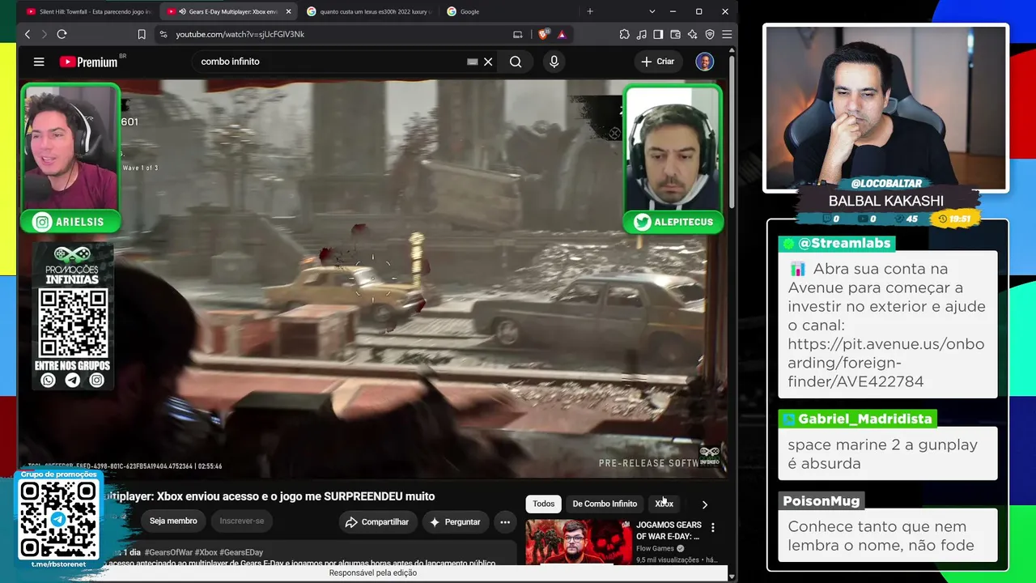Switch to the Google tab

[510, 11]
